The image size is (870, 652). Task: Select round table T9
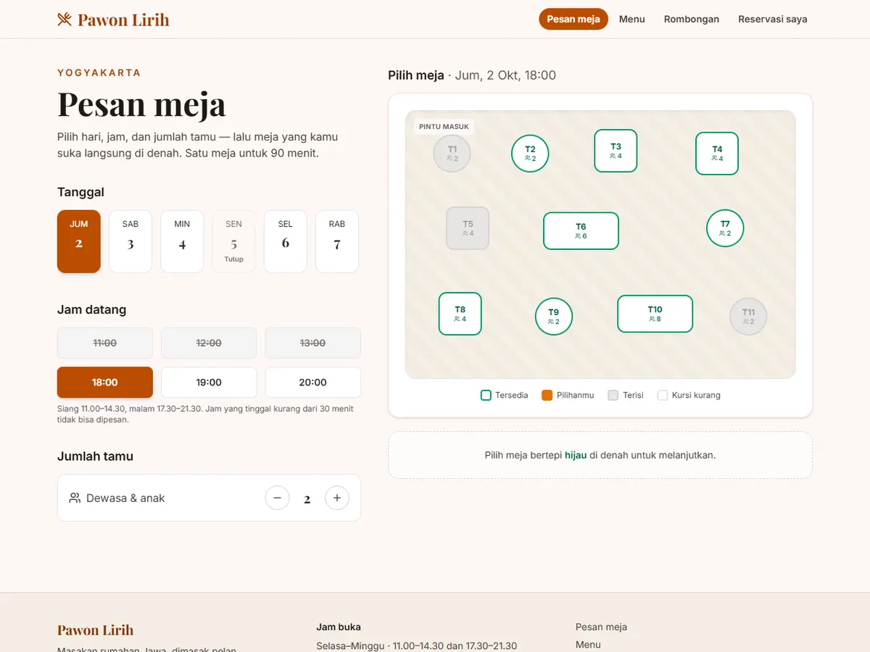coord(554,317)
